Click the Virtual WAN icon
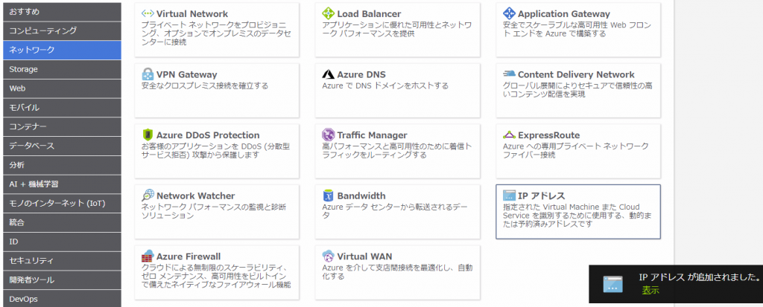The image size is (763, 307). [x=328, y=256]
